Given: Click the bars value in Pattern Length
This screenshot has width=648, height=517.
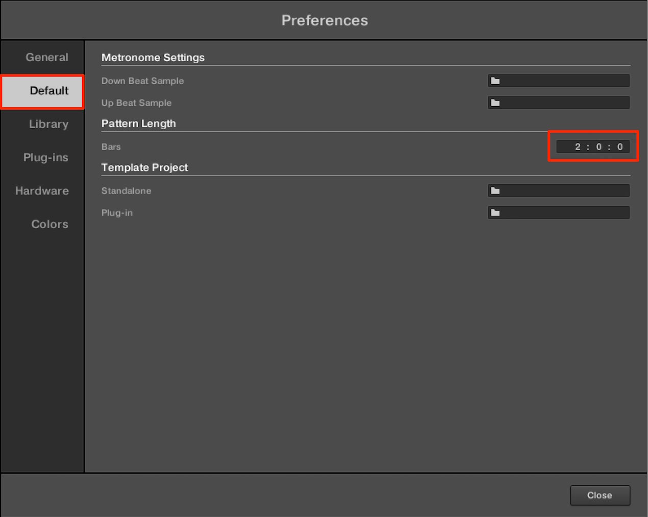Looking at the screenshot, I should click(578, 146).
